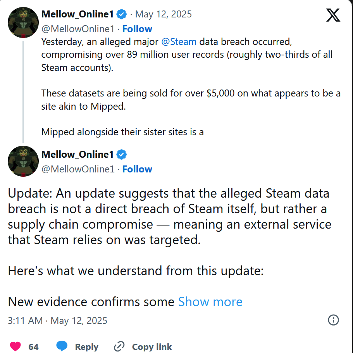The image size is (353, 353).
Task: Follow Mellow_Online1 from the update tweet
Action: point(137,169)
